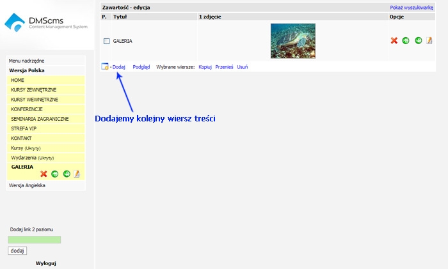Move GALERIA menu item down in sidebar

tap(67, 174)
